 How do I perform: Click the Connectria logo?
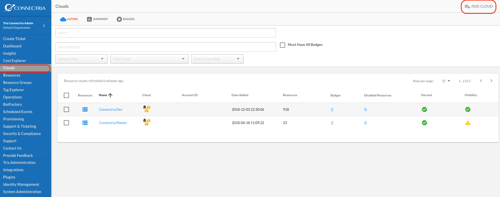(25, 8)
